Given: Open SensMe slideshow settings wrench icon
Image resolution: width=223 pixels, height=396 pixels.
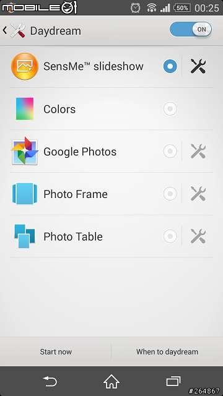Looking at the screenshot, I should (x=198, y=66).
